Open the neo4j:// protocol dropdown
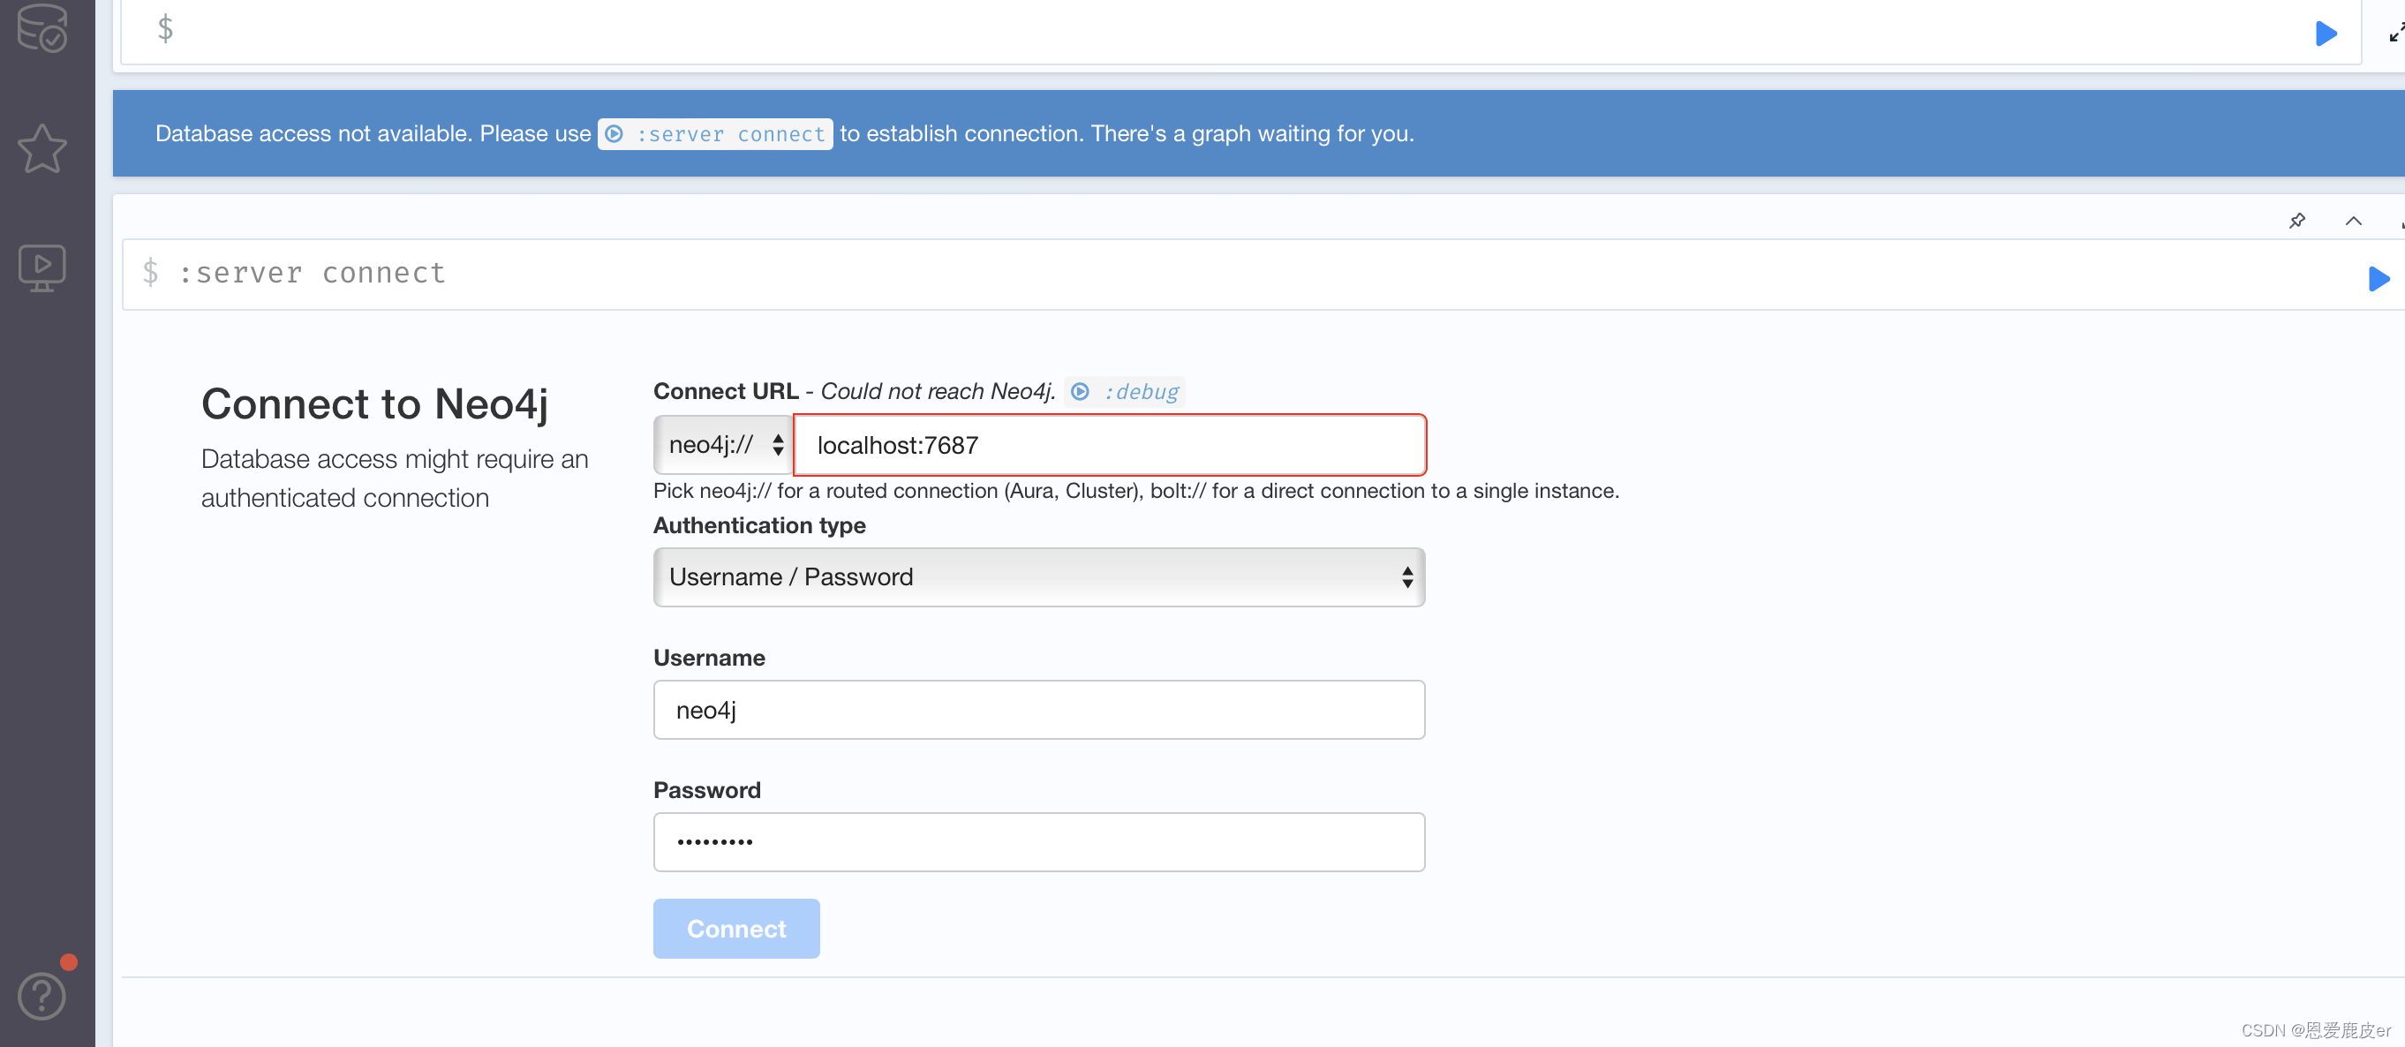 [x=724, y=445]
